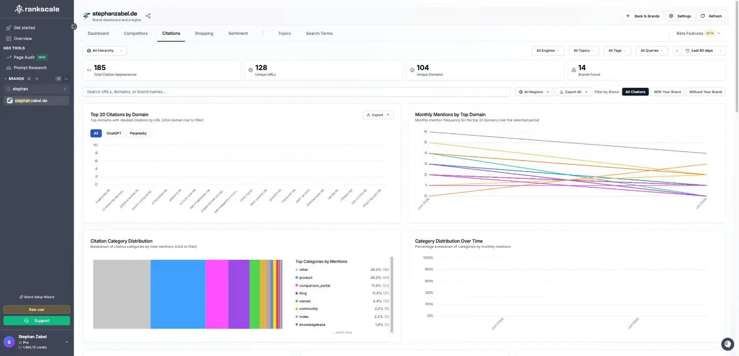Image resolution: width=739 pixels, height=356 pixels.
Task: Go to next date period with right chevron
Action: (x=722, y=51)
